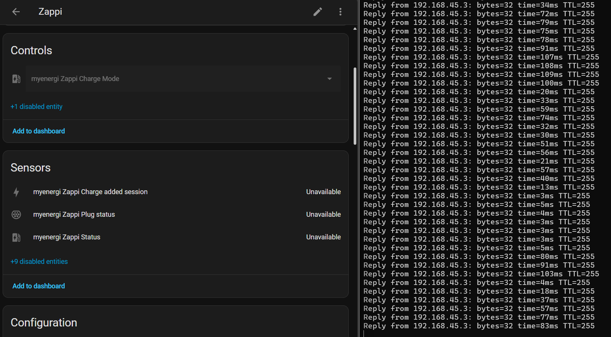The image size is (611, 337).
Task: Show the +1 disabled entity in Controls
Action: [x=37, y=107]
